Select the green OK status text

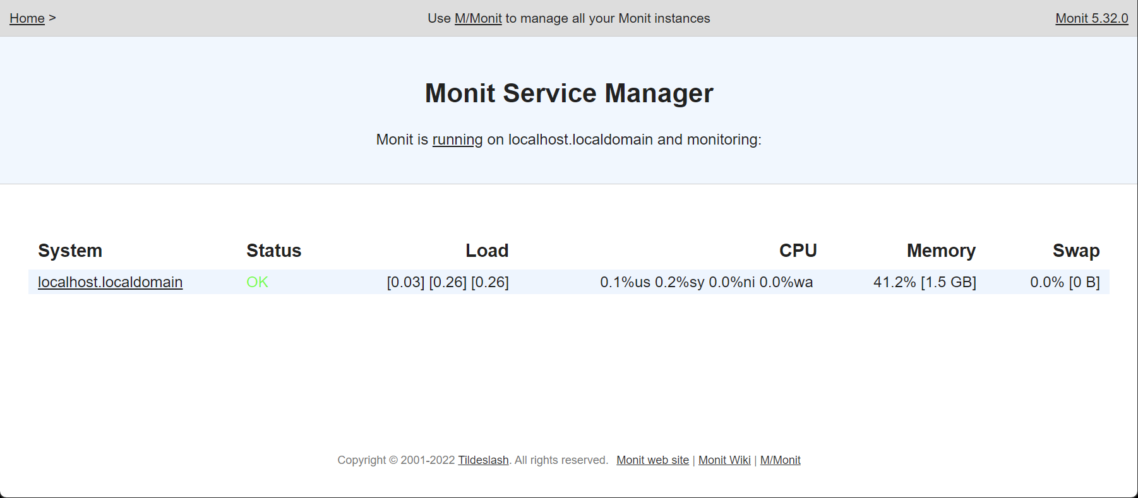pyautogui.click(x=257, y=282)
